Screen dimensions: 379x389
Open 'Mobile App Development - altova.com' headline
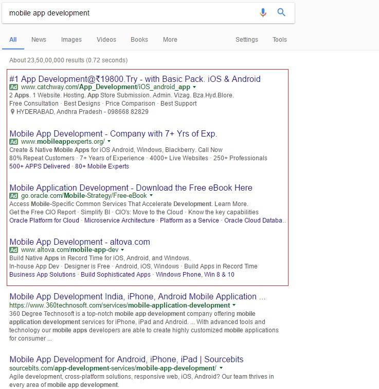tap(80, 242)
